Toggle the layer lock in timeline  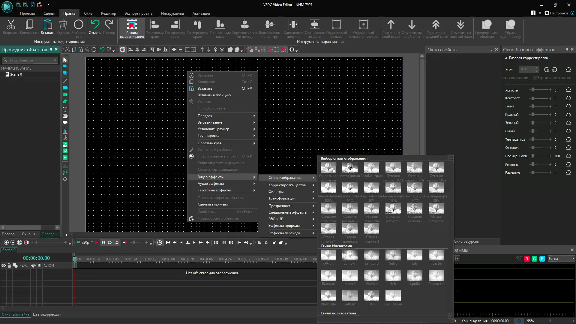[9, 265]
